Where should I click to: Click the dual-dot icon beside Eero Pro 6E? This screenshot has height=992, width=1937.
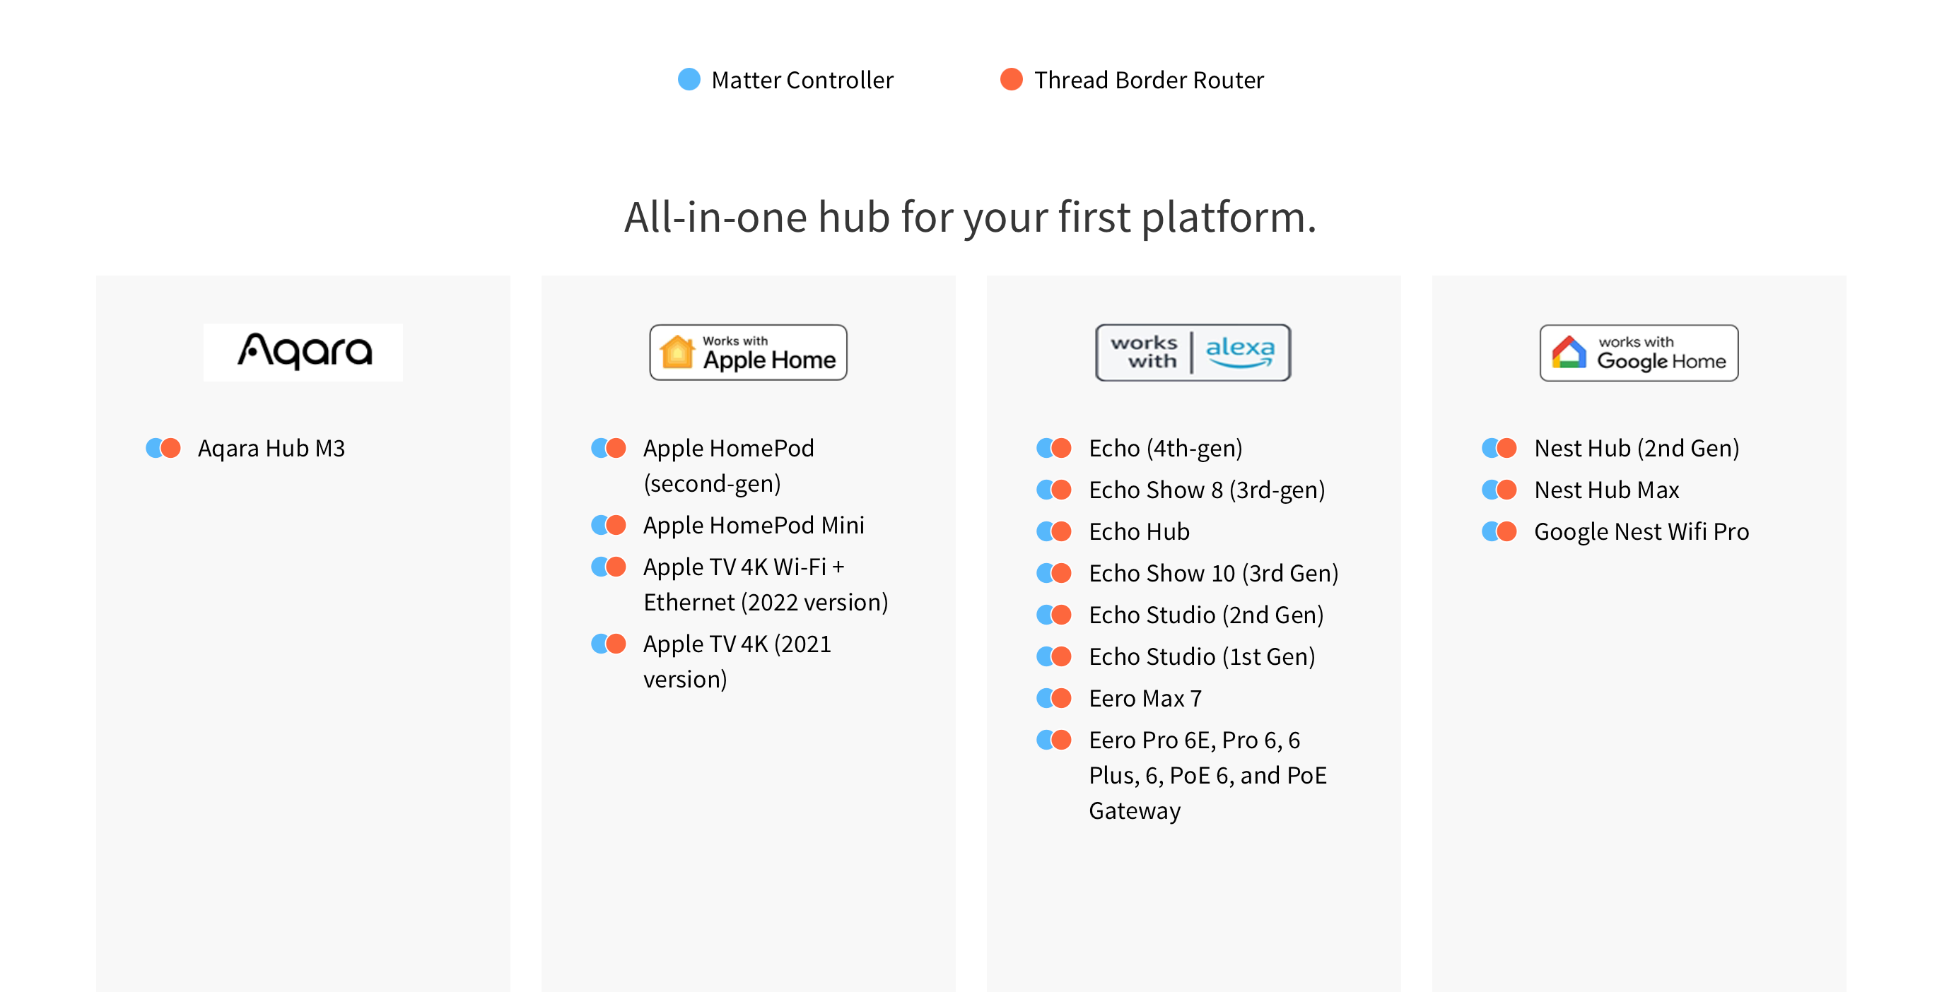[x=1053, y=740]
